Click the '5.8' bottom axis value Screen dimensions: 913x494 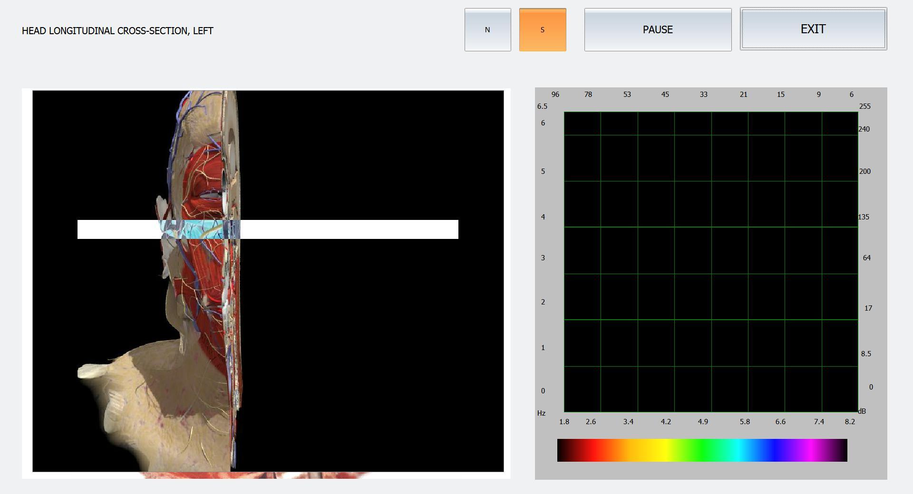[x=745, y=422]
